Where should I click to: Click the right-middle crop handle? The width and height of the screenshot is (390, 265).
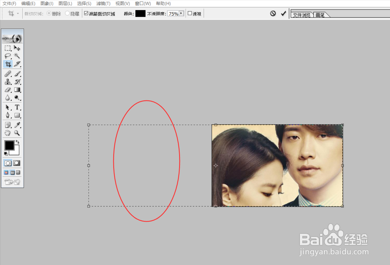point(343,166)
